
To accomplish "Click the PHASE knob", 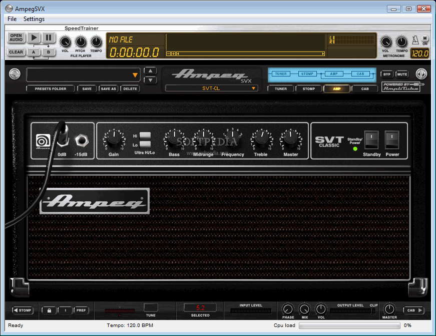I will click(288, 309).
